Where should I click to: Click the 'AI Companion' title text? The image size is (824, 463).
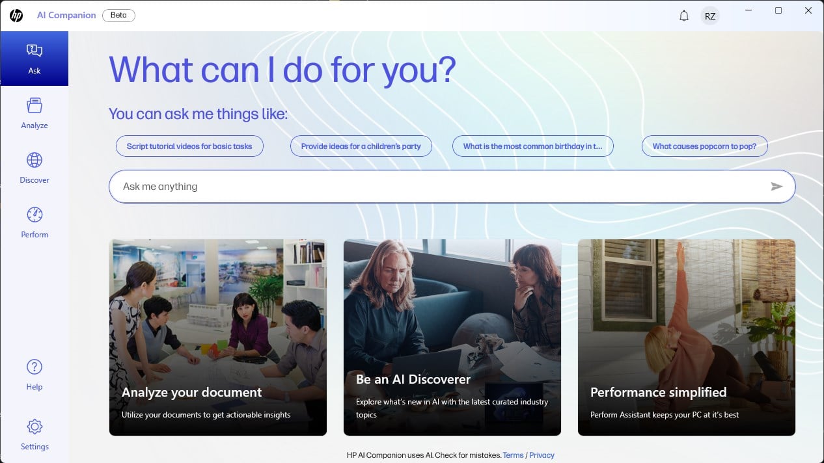pos(66,15)
